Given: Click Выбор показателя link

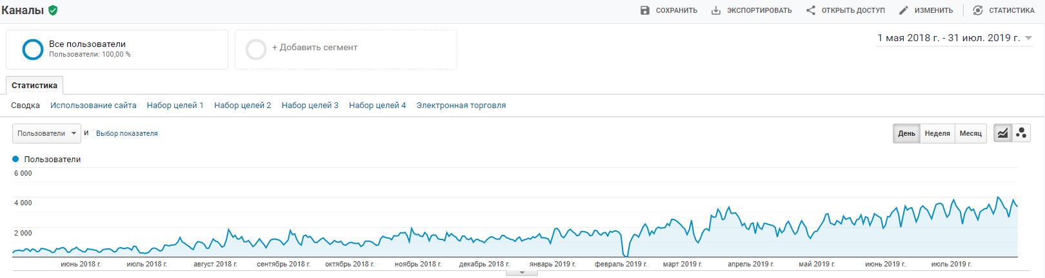Looking at the screenshot, I should pos(127,133).
